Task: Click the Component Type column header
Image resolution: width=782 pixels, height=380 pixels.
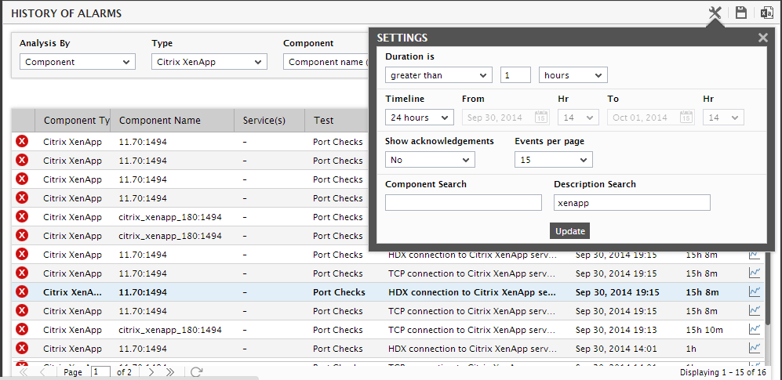Action: (73, 120)
